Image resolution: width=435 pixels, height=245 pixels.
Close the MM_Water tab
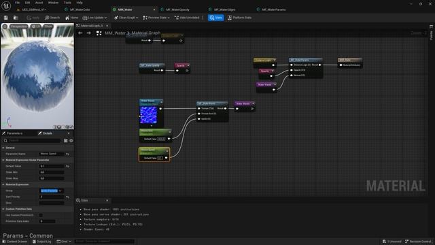pyautogui.click(x=154, y=10)
